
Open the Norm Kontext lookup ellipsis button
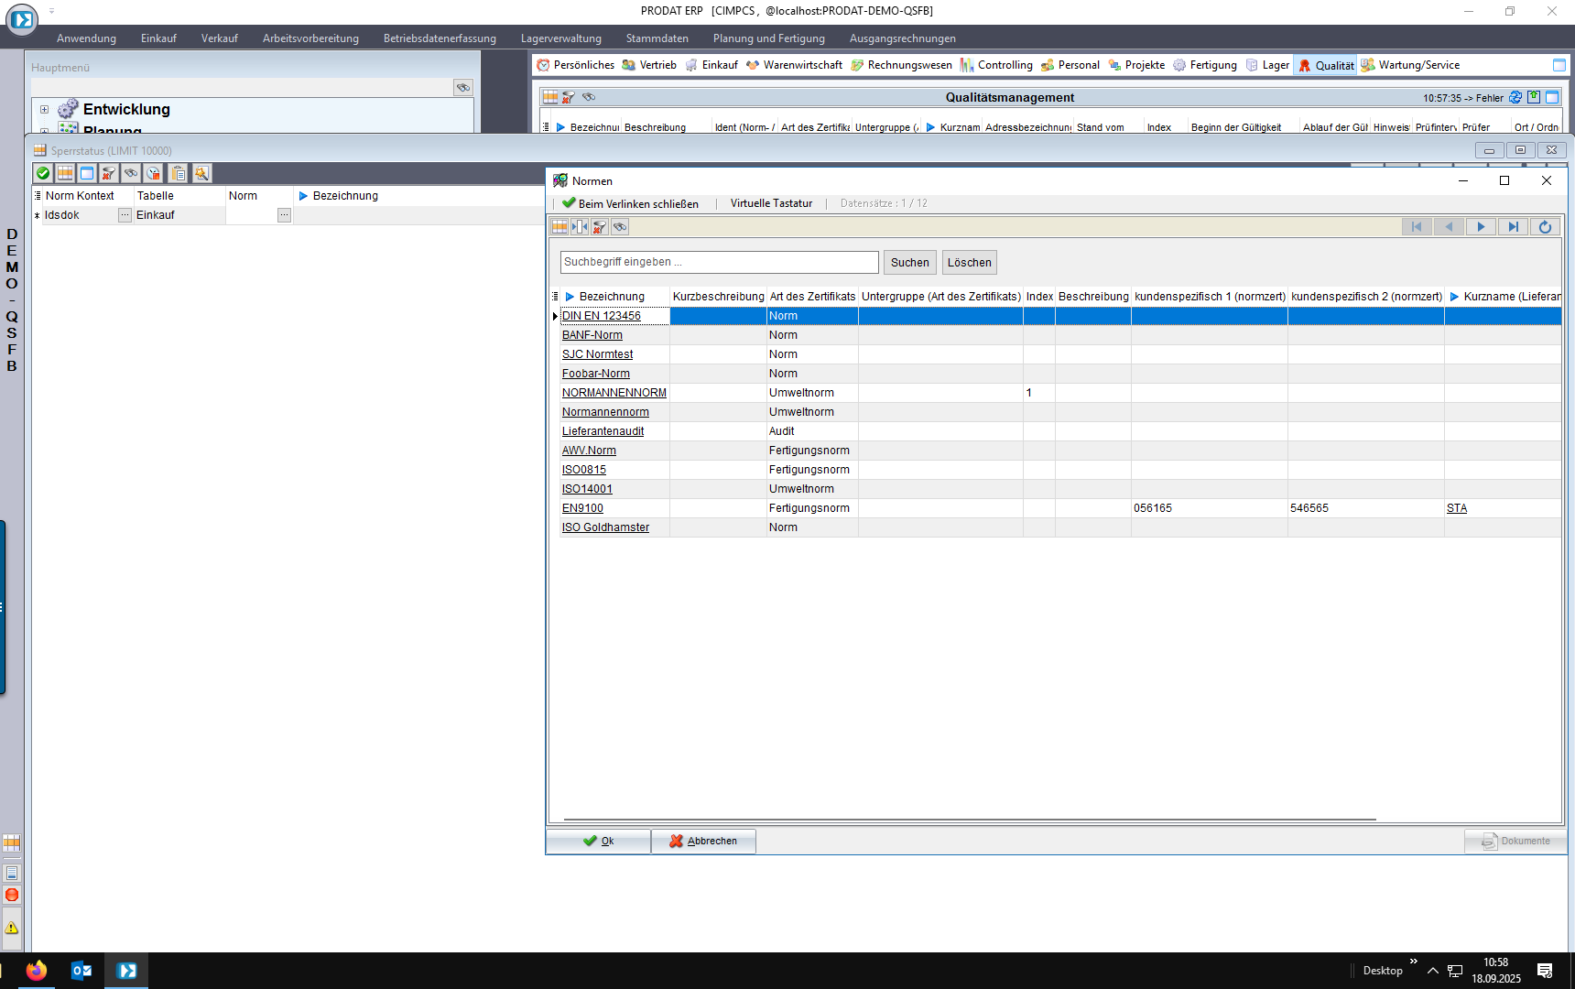125,215
